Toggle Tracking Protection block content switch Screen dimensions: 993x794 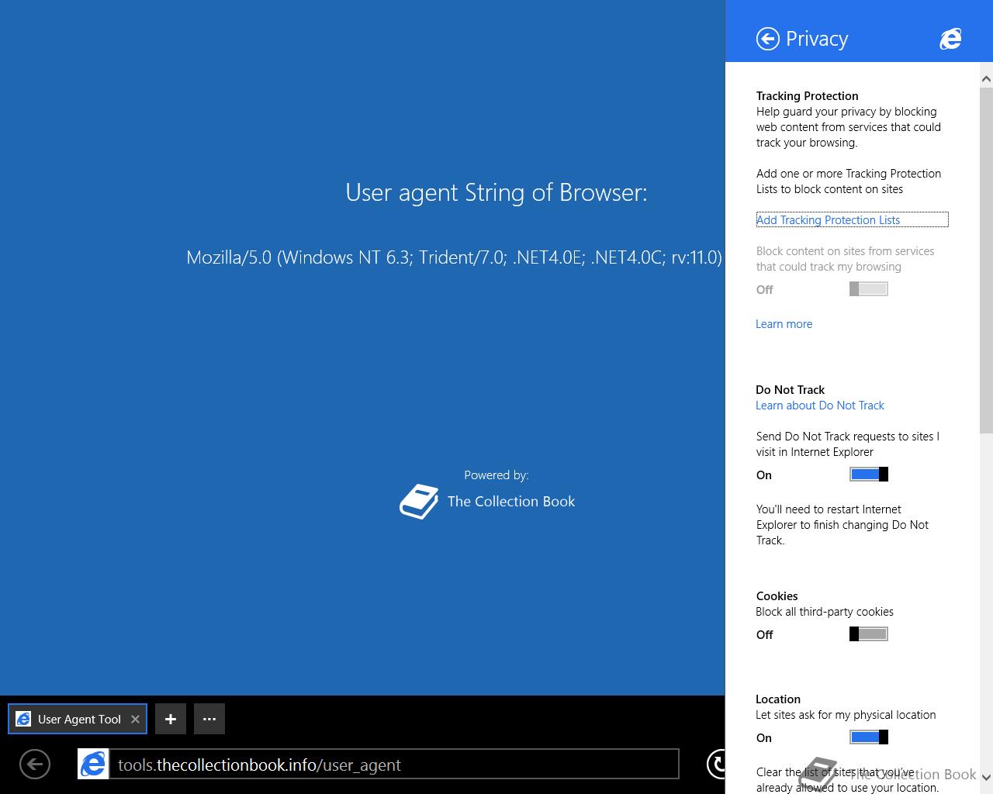click(869, 288)
